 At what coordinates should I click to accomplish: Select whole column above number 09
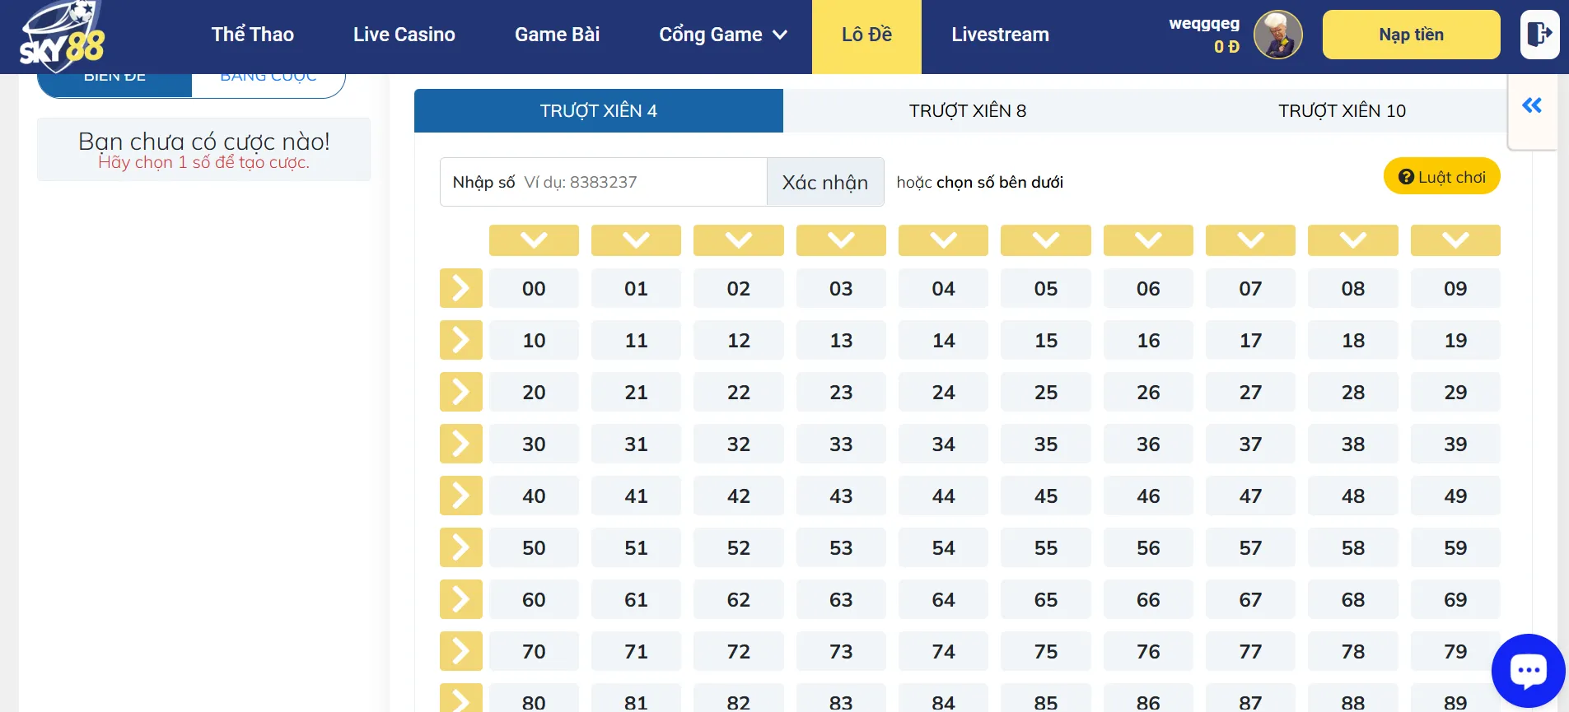1455,240
